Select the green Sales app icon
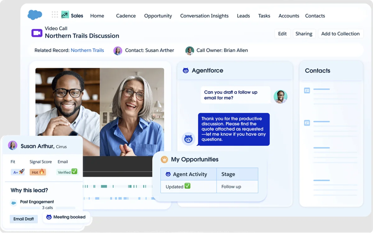The height and width of the screenshot is (233, 373). pos(65,15)
